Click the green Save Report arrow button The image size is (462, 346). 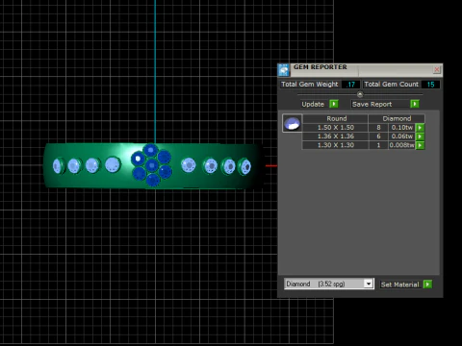click(x=415, y=104)
